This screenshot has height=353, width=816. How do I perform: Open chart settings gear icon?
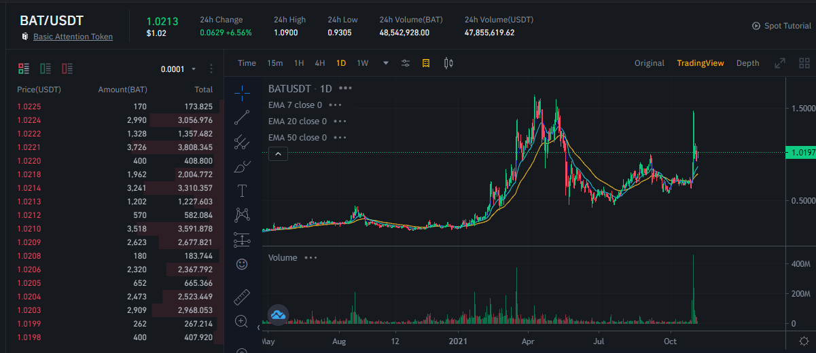pyautogui.click(x=804, y=341)
